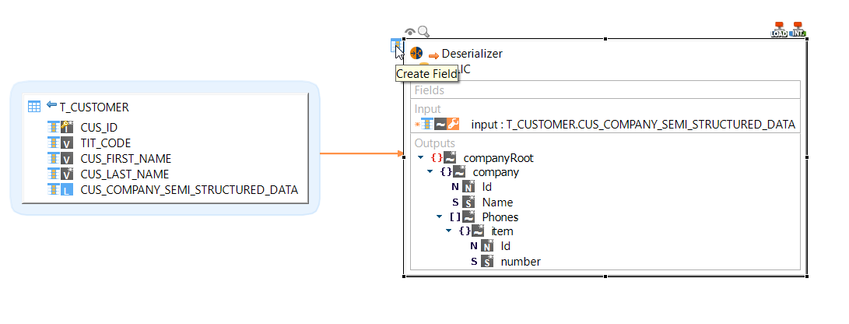Click the INT step icon
Image resolution: width=849 pixels, height=324 pixels.
pos(798,30)
